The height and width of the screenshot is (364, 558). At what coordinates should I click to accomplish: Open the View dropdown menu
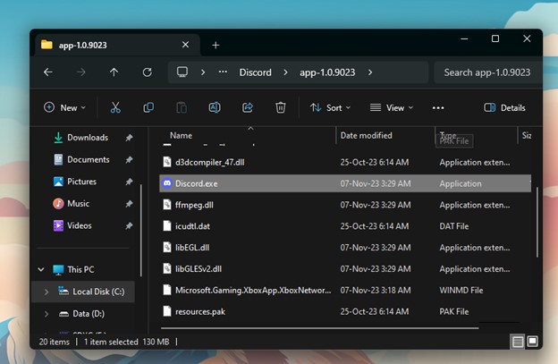pyautogui.click(x=391, y=107)
